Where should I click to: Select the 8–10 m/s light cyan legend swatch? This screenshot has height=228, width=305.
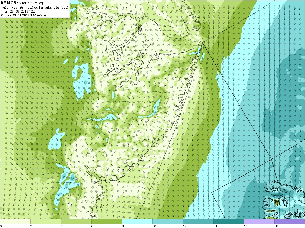[x=137, y=222]
